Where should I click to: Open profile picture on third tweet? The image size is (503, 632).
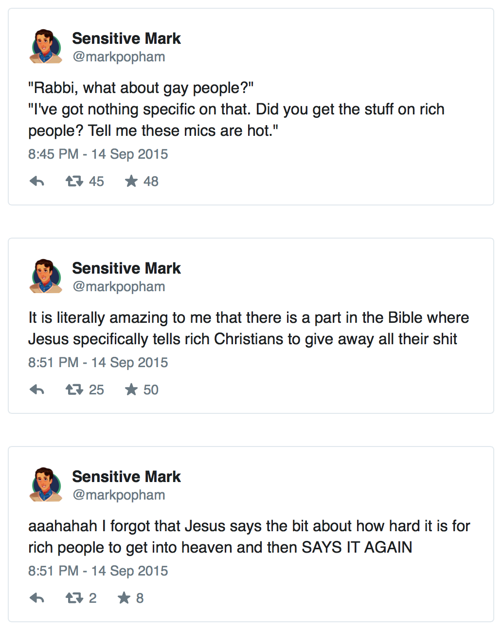(x=46, y=485)
